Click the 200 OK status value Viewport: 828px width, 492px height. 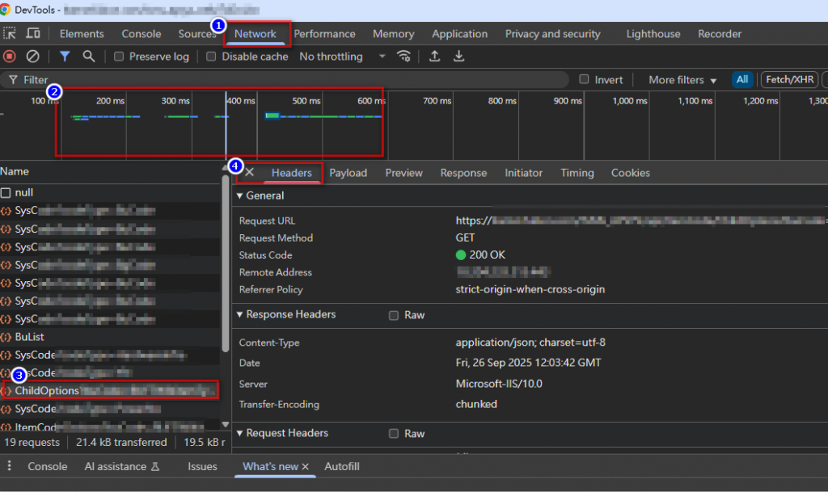coord(487,254)
